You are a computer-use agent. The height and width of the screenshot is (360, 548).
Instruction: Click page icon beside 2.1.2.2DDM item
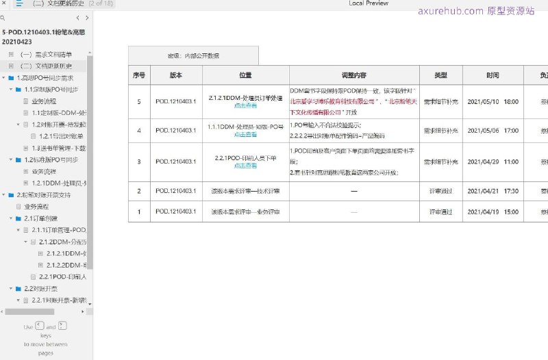tap(40, 266)
